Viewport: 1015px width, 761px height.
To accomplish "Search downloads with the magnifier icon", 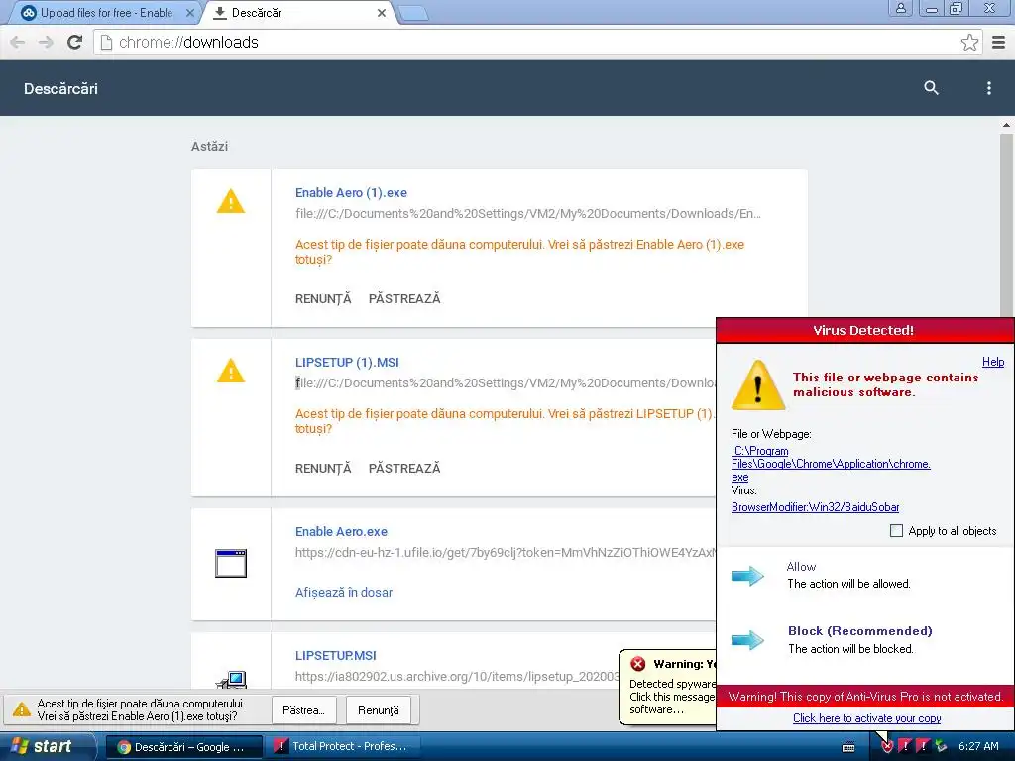I will coord(931,88).
